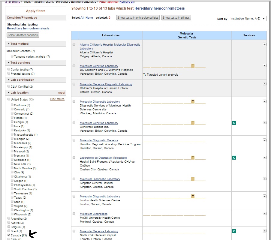Open the Sort by Institution Name dropdown
Screen dimensions: 271x240
[x=248, y=19]
